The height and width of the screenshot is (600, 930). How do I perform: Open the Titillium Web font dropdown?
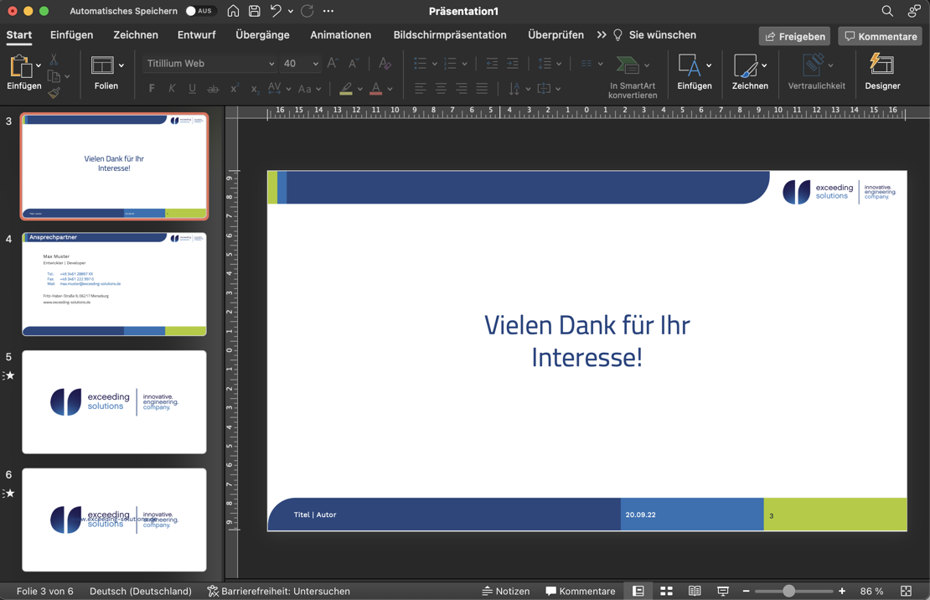tap(271, 64)
